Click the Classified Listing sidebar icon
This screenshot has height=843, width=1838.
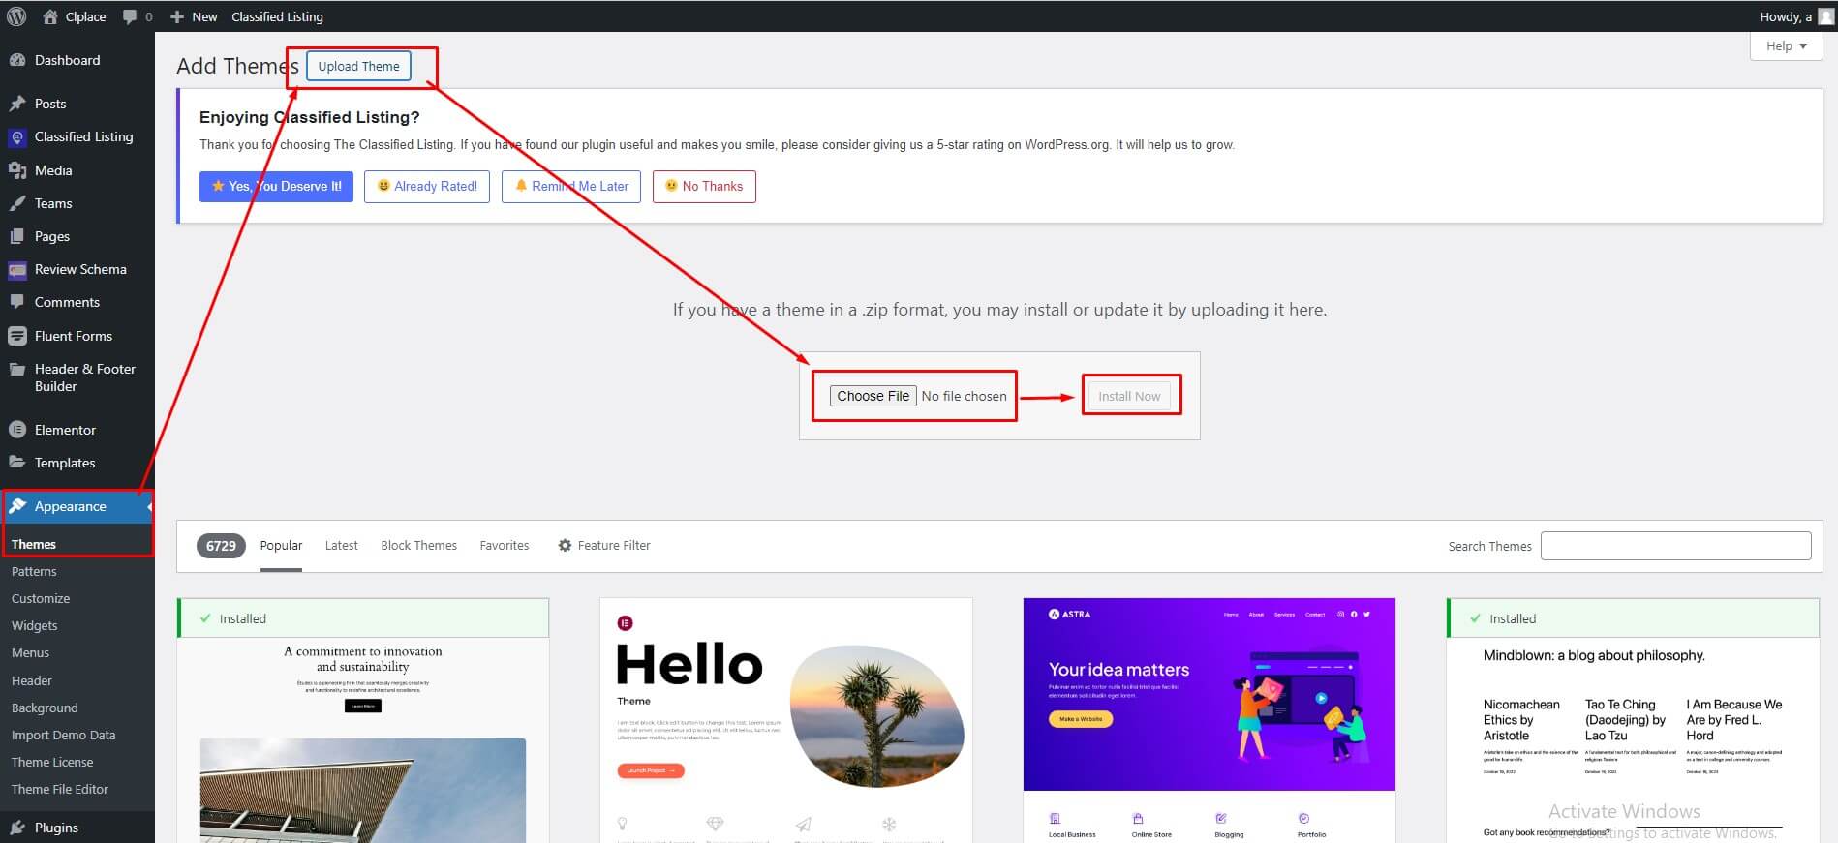17,137
